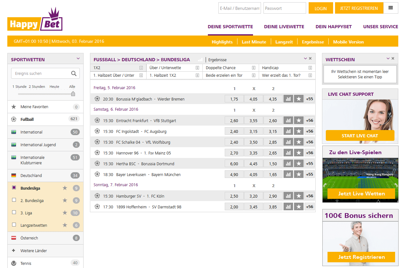The image size is (404, 268).
Task: Click the LOGIN button
Action: click(321, 8)
